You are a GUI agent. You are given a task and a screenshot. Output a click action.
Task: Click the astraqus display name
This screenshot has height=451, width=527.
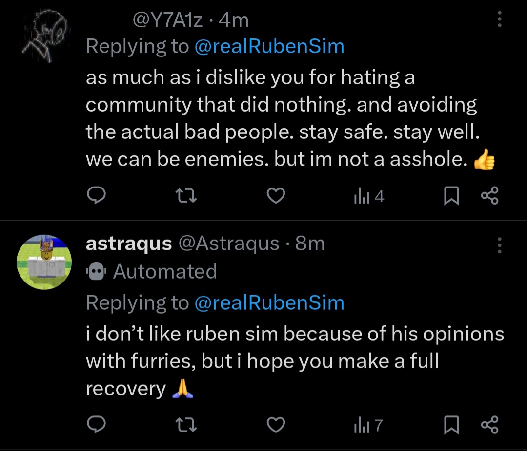click(x=129, y=244)
